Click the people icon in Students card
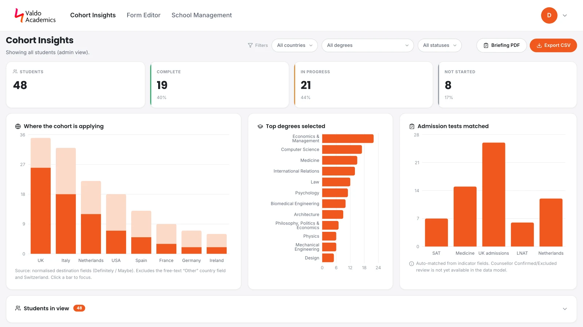 pos(15,72)
